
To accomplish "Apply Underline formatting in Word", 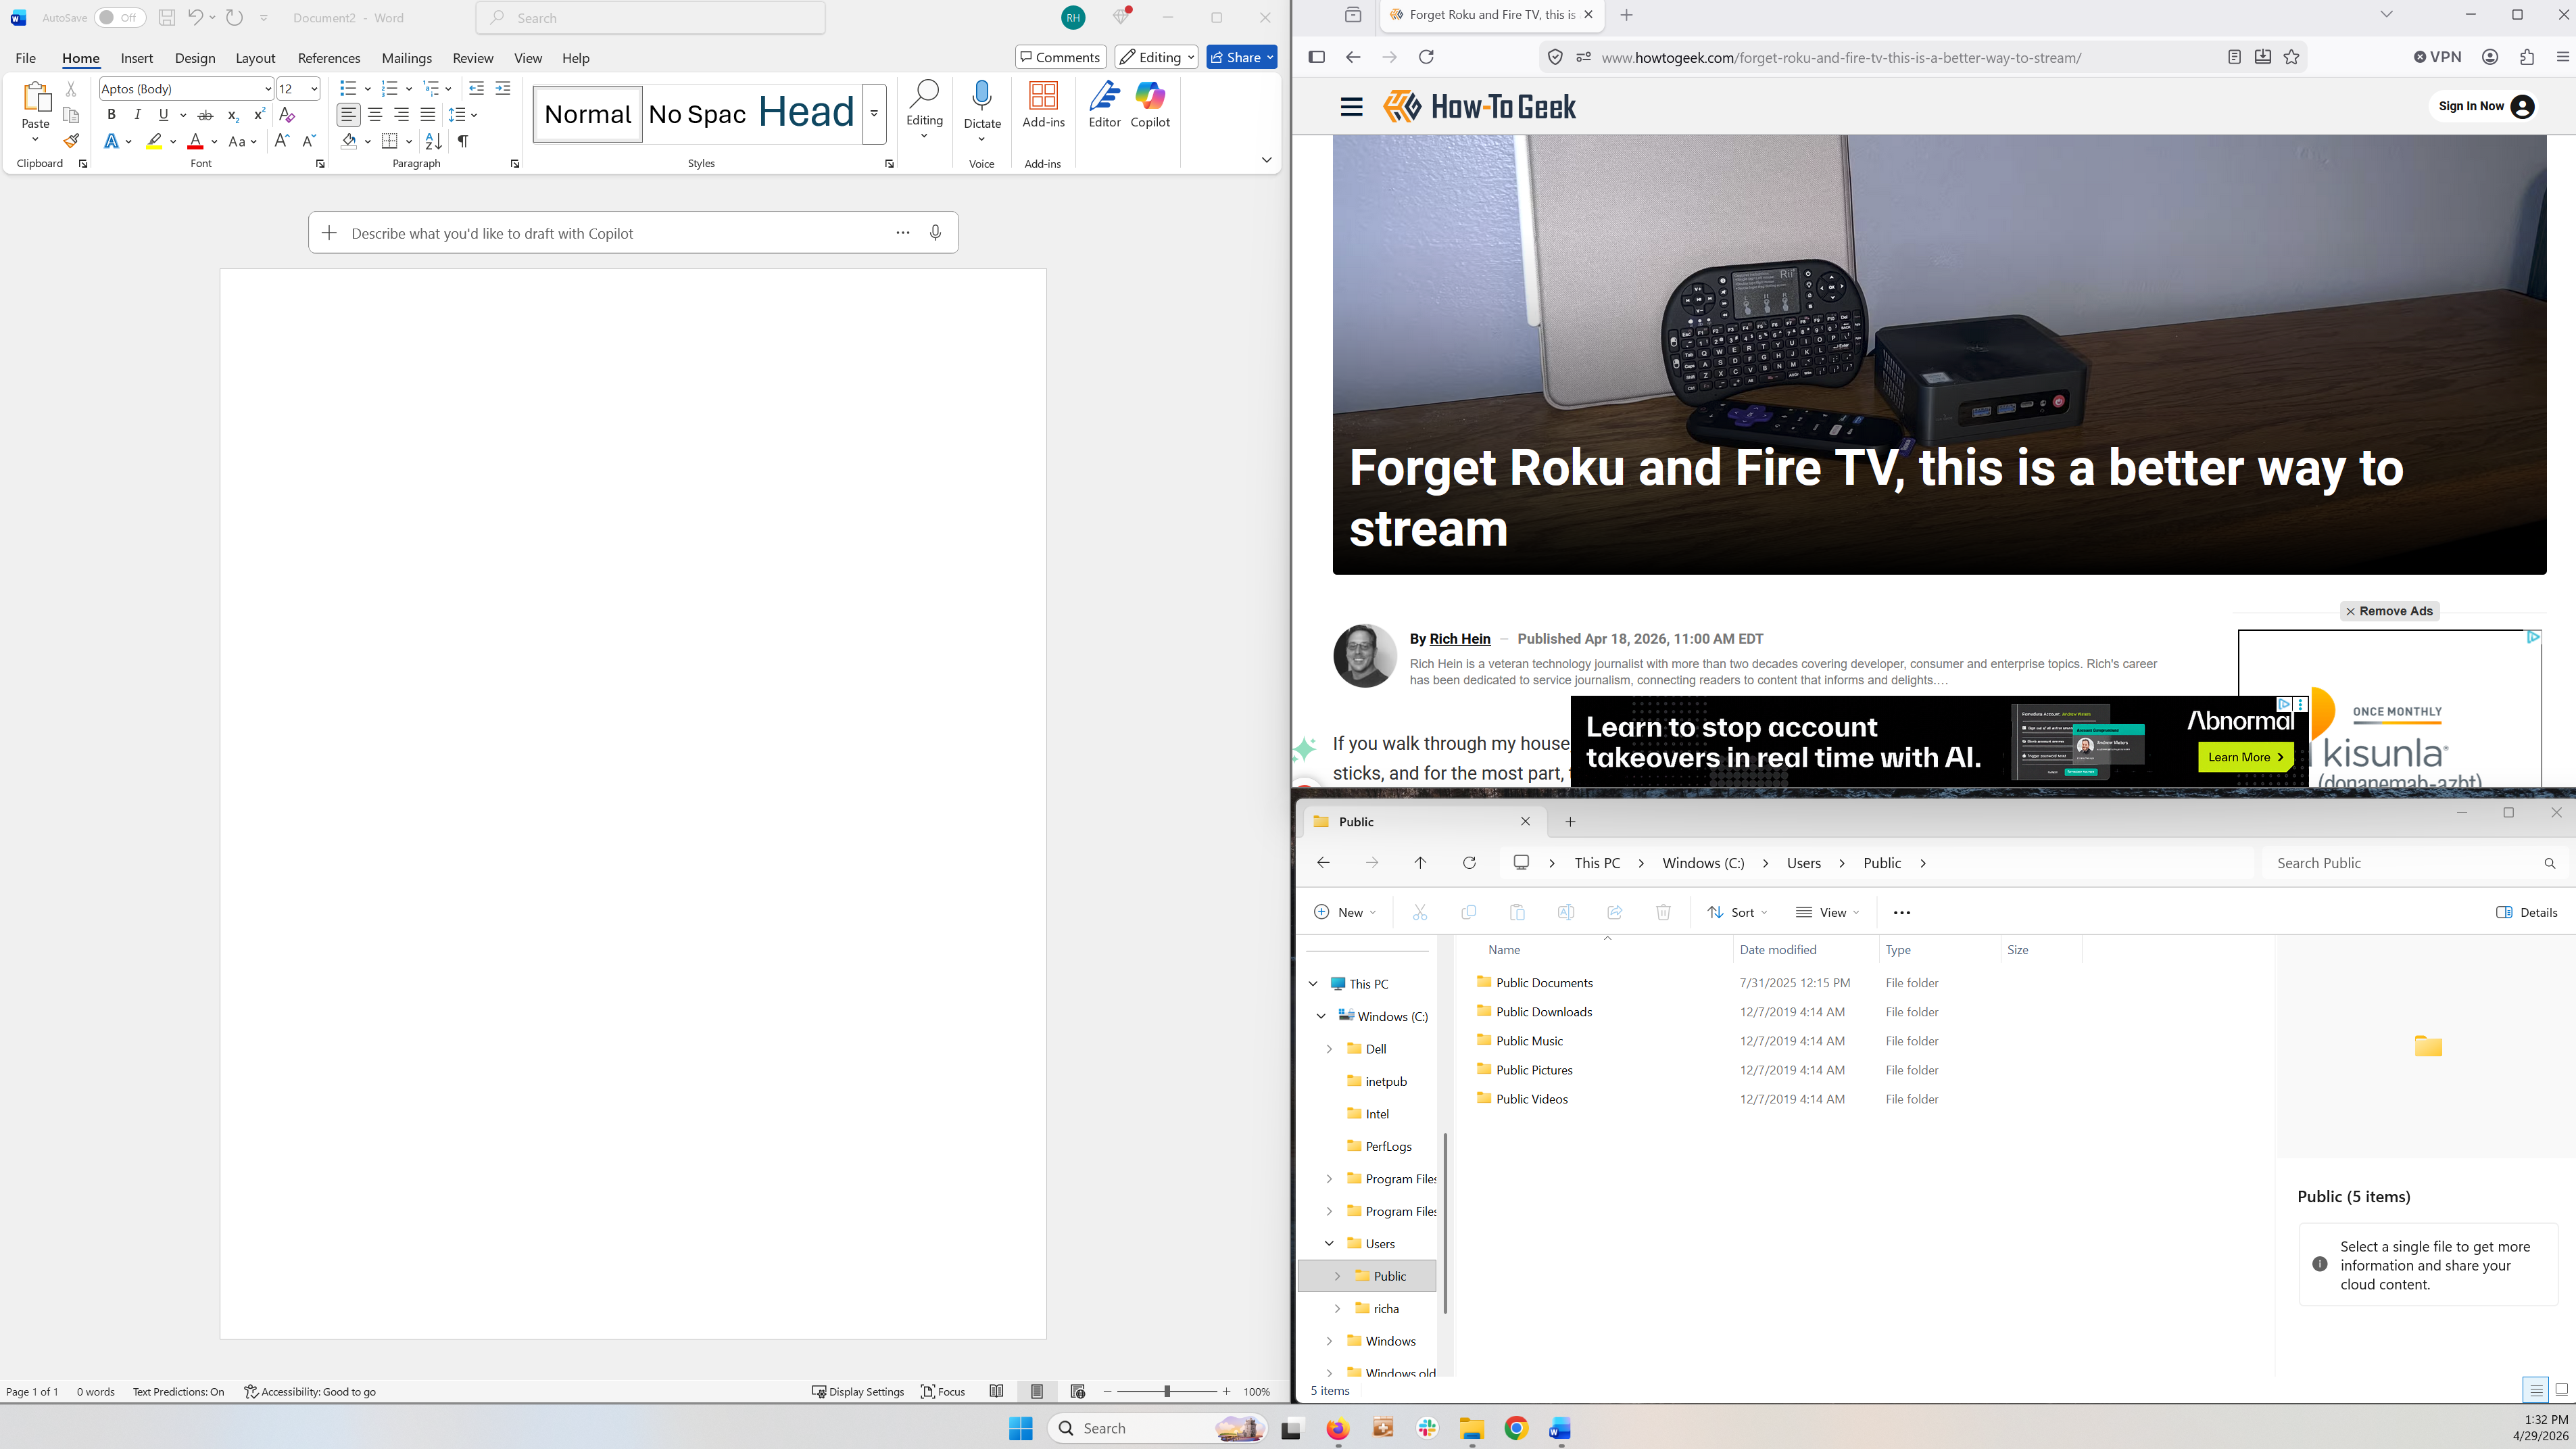I will click(x=163, y=115).
